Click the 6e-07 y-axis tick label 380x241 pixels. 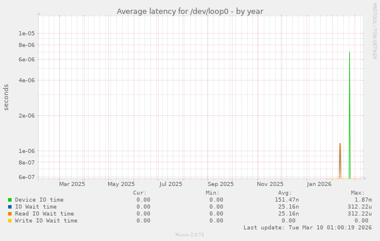click(27, 177)
